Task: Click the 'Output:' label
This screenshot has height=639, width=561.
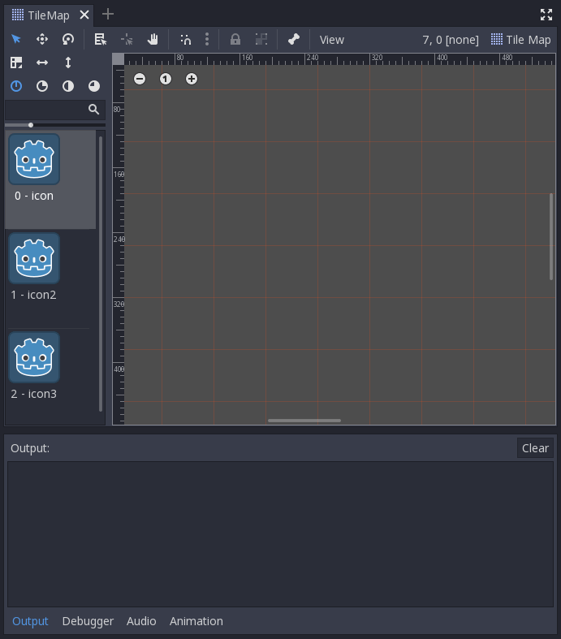Action: 30,448
